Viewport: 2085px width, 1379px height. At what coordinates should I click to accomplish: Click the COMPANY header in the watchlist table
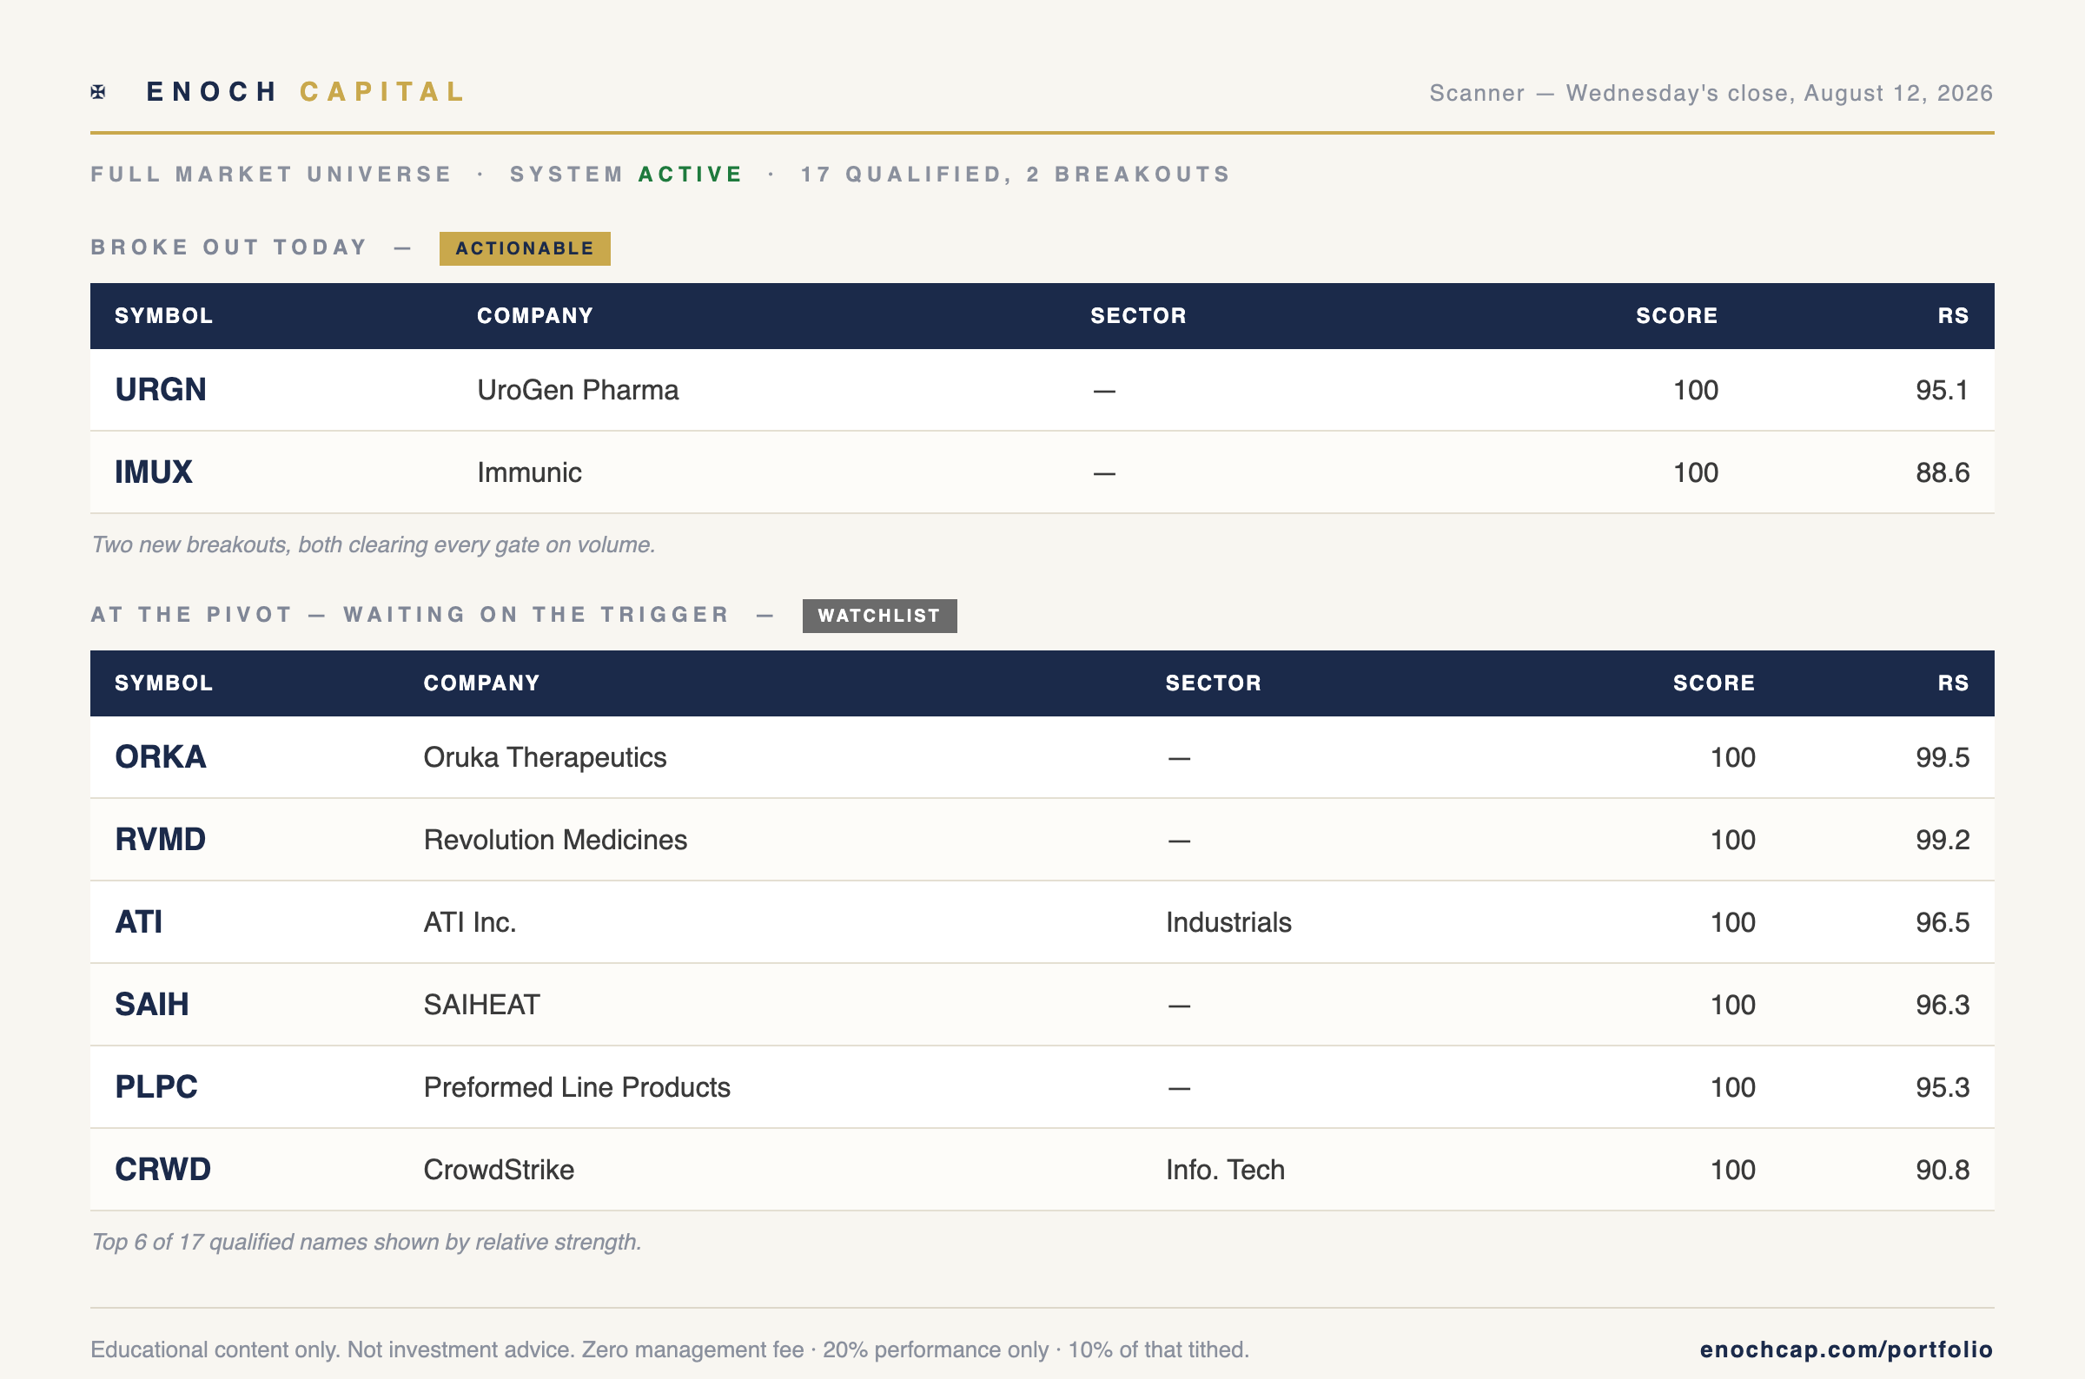point(481,683)
